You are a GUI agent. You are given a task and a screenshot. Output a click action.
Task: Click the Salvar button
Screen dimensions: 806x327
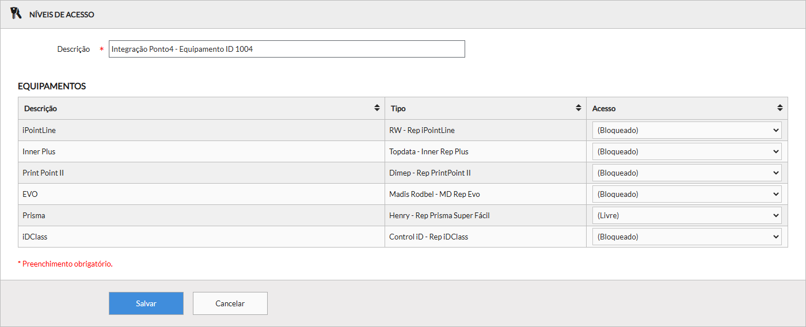146,303
